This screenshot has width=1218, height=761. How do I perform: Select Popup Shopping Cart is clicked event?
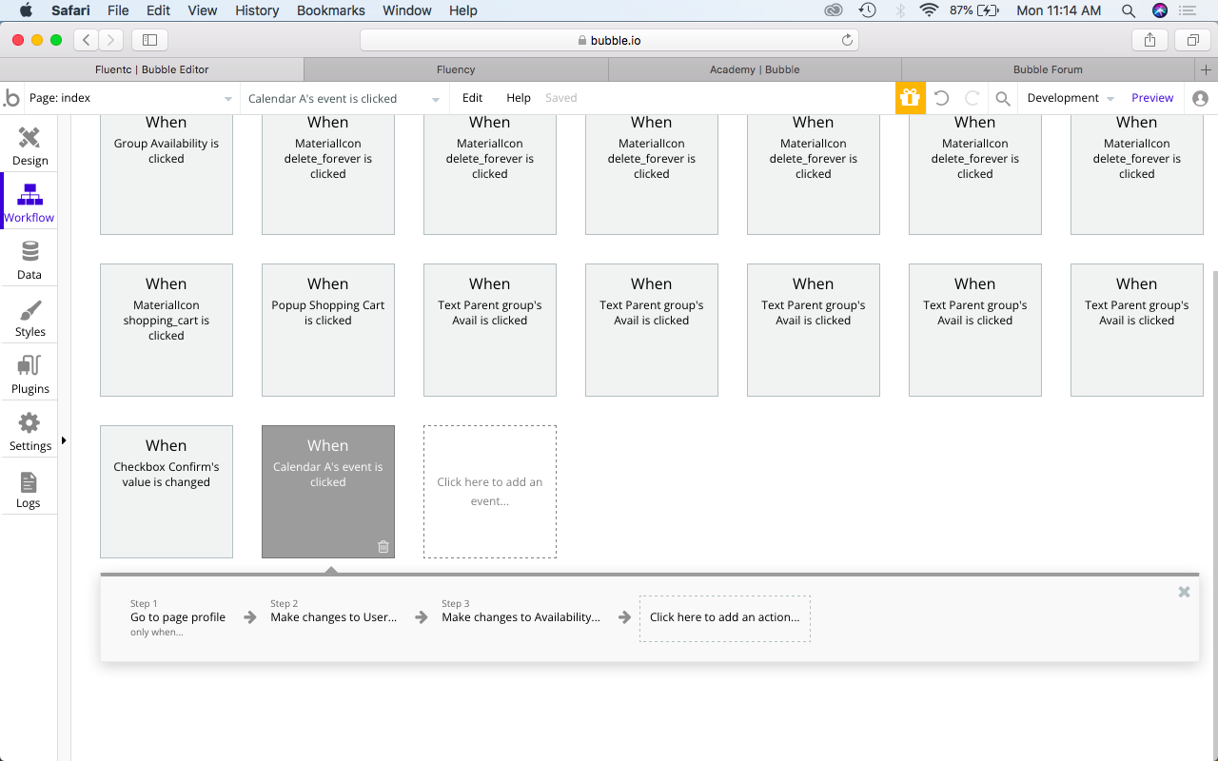[x=328, y=330]
